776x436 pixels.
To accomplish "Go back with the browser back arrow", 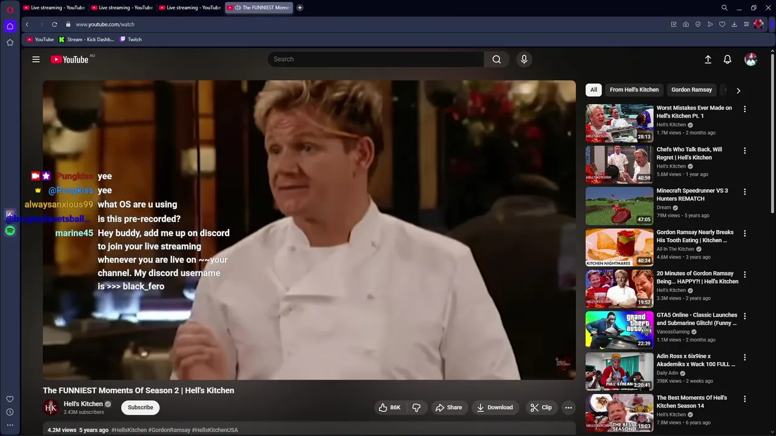I will pyautogui.click(x=27, y=24).
